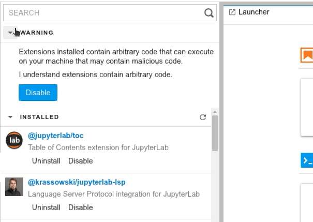Click the JupyterLab 'lab' logo icon
The image size is (313, 222).
pos(14,140)
